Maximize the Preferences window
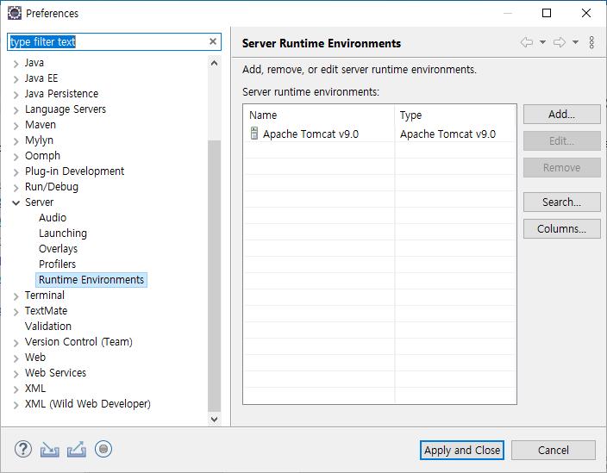Screen dimensions: 607x473 547,13
